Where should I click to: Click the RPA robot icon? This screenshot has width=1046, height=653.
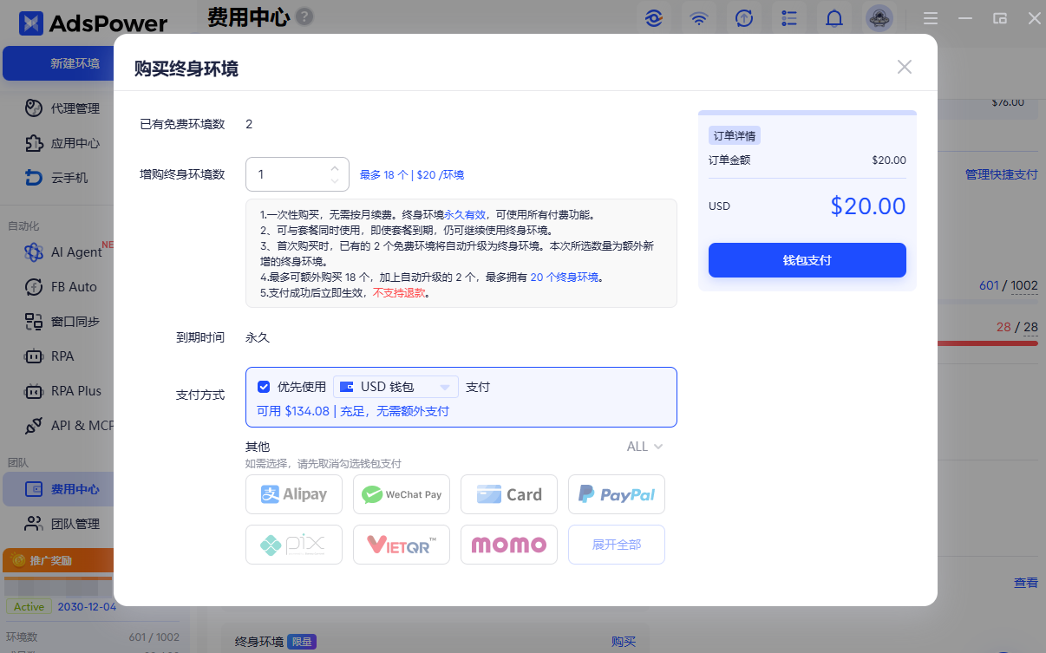[x=34, y=356]
